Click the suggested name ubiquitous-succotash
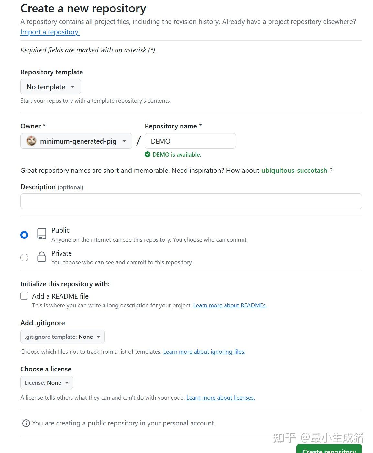The image size is (373, 453). point(294,170)
